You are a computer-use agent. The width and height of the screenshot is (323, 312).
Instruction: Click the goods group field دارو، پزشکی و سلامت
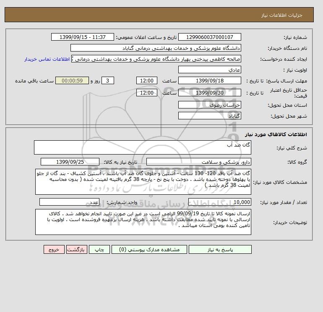198,162
